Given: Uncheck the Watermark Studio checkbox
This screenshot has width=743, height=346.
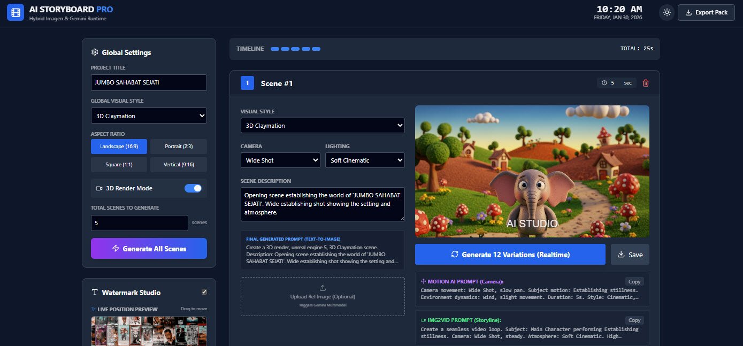Looking at the screenshot, I should pos(204,292).
